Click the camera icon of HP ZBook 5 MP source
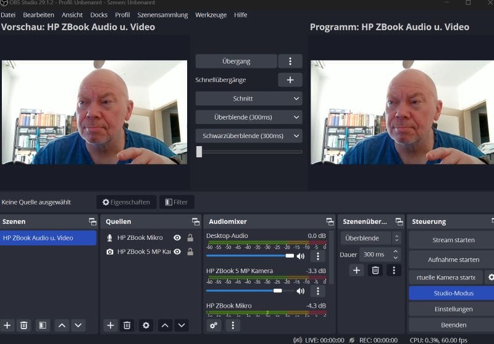 110,252
